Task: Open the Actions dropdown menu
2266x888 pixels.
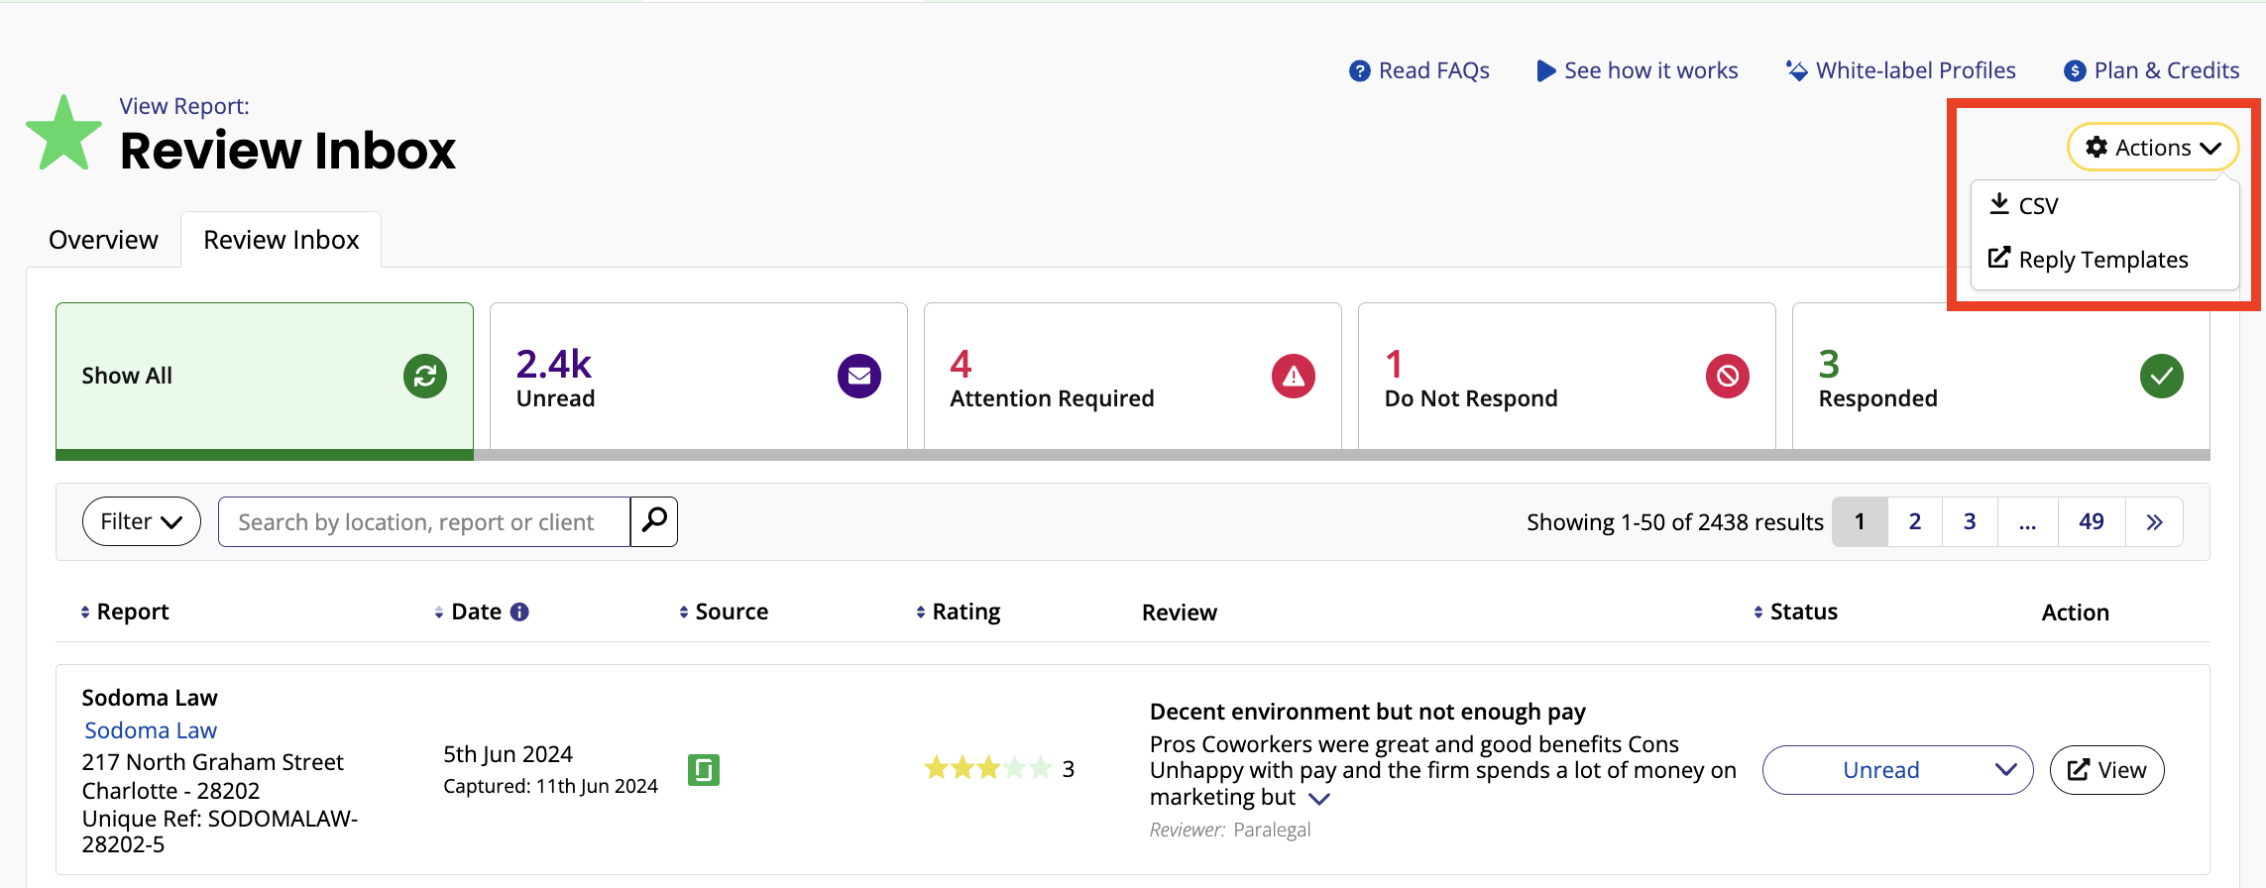Action: coord(2152,148)
